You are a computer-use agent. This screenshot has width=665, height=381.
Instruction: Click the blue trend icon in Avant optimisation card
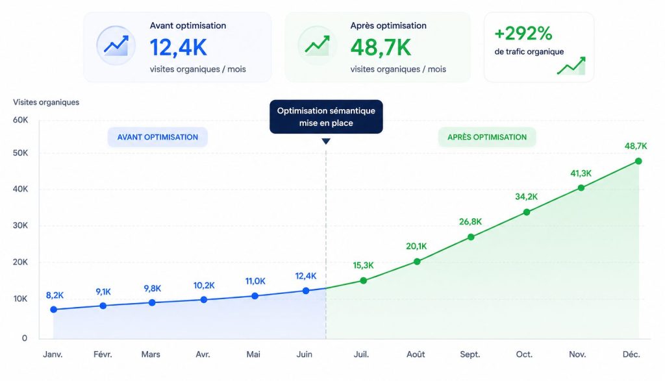pyautogui.click(x=116, y=45)
